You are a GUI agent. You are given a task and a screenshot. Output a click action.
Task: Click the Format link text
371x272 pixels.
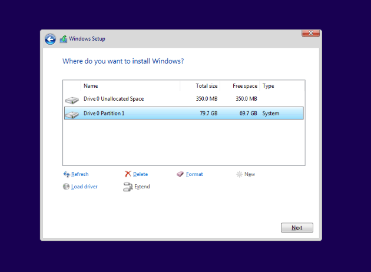(194, 174)
